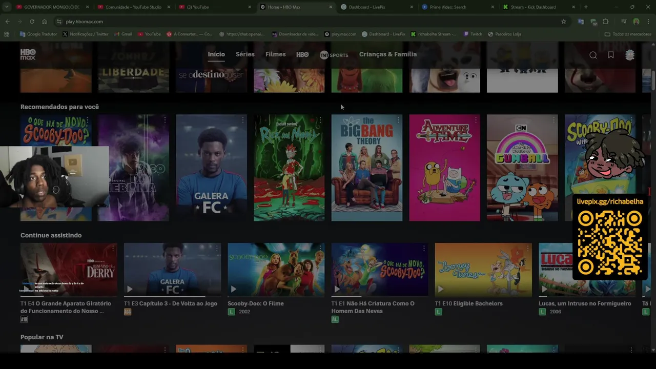Click the 'Recomendados para você' heading

[x=59, y=107]
